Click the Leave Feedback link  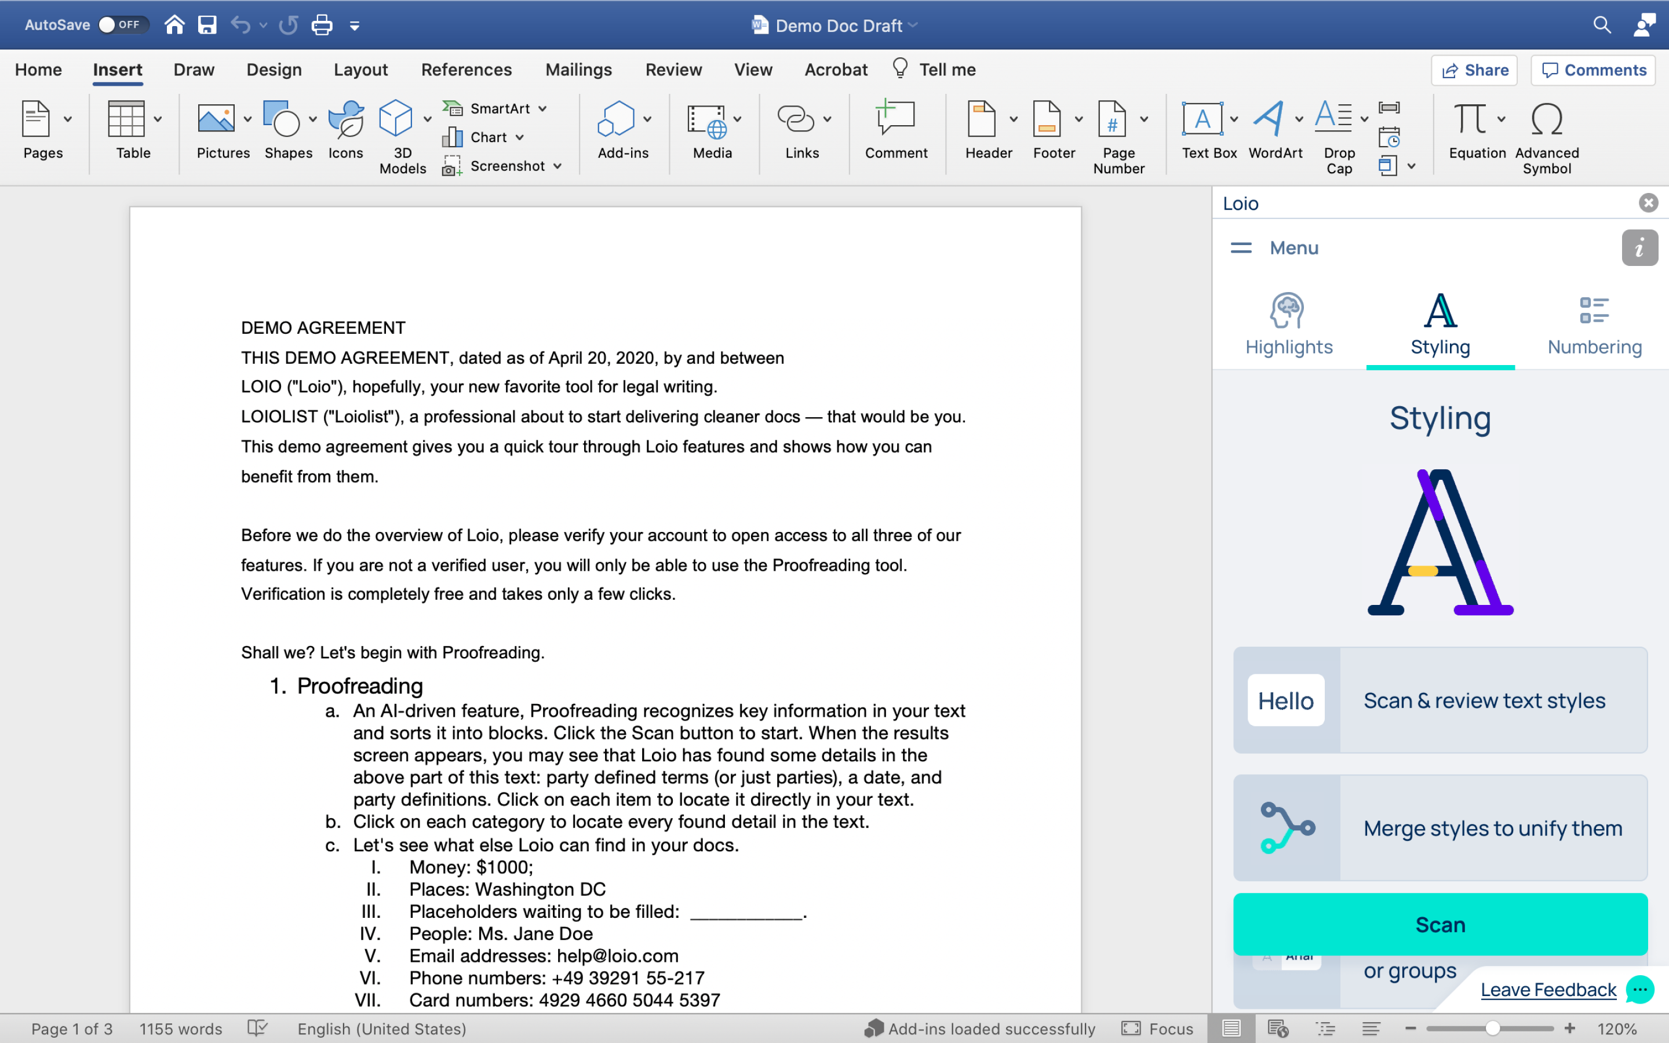pyautogui.click(x=1548, y=990)
